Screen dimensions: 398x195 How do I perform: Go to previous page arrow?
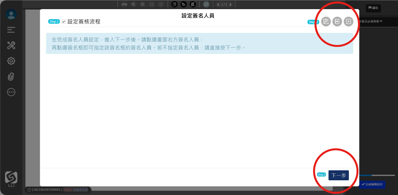click(x=218, y=4)
